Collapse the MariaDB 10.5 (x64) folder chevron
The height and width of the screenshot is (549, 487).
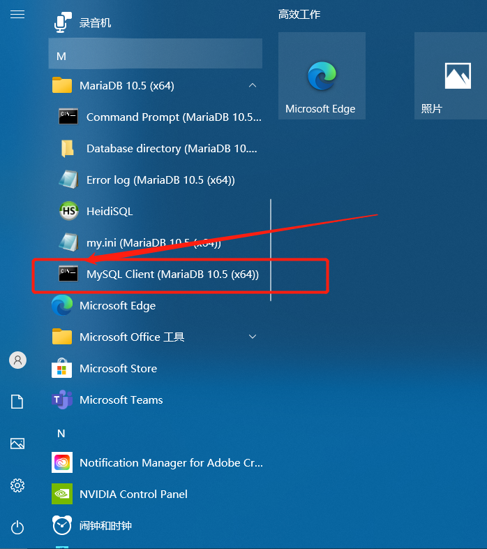[x=253, y=85]
